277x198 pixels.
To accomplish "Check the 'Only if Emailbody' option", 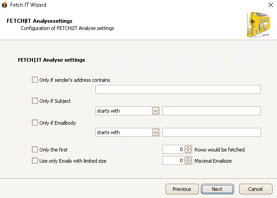I will (35, 122).
